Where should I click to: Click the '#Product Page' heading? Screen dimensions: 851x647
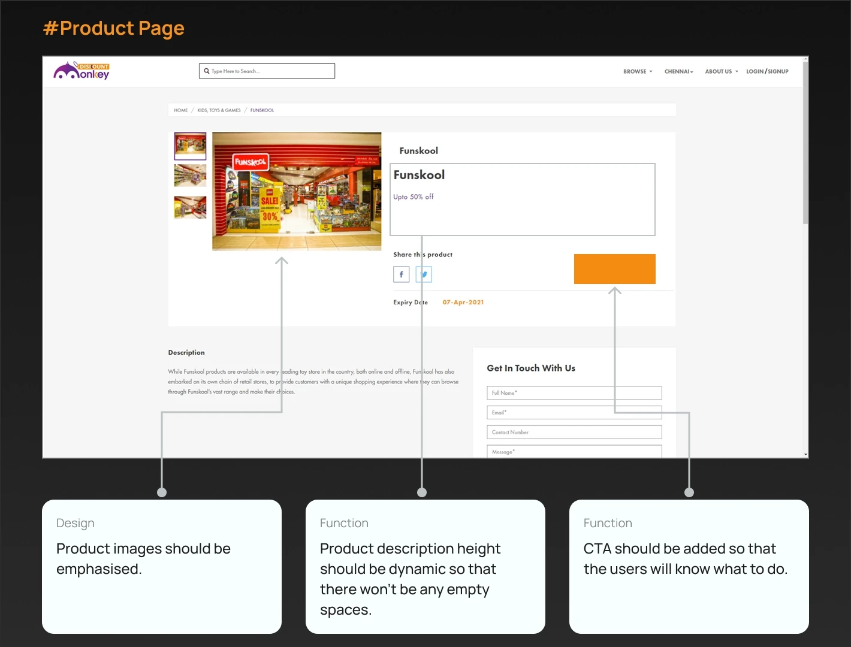(x=114, y=28)
